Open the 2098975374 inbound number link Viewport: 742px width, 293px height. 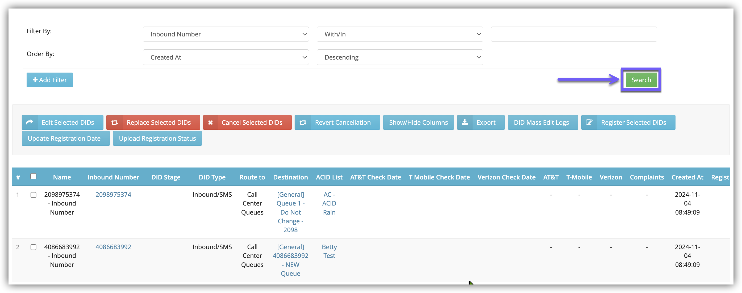pyautogui.click(x=113, y=194)
